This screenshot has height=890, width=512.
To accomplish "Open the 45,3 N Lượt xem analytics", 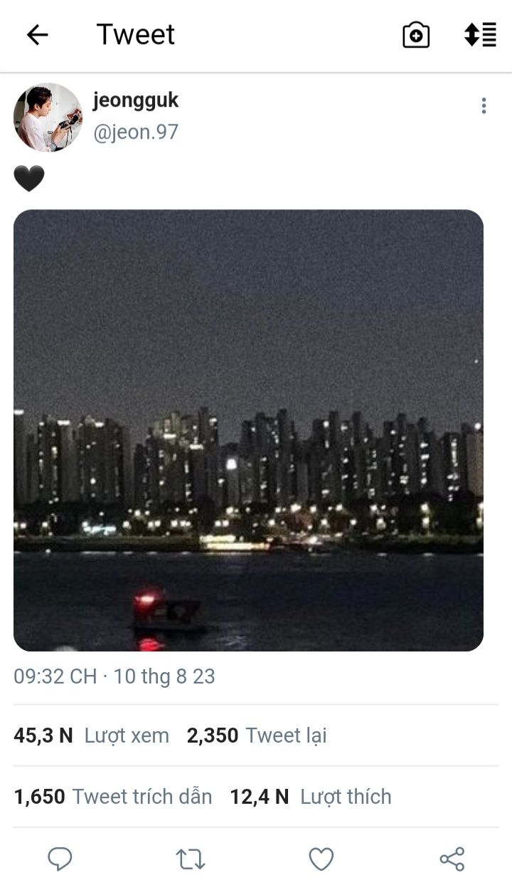I will click(x=92, y=735).
